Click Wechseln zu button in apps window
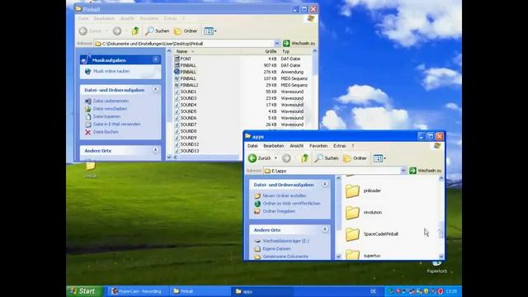528x297 pixels. pyautogui.click(x=426, y=171)
